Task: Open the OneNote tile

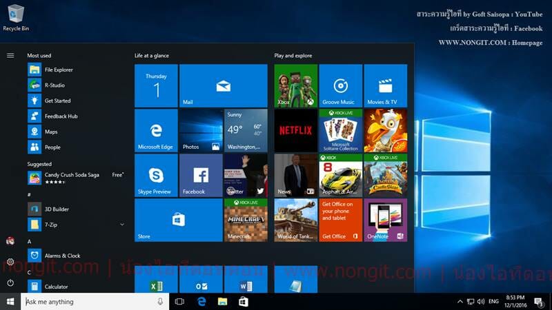Action: (x=386, y=220)
